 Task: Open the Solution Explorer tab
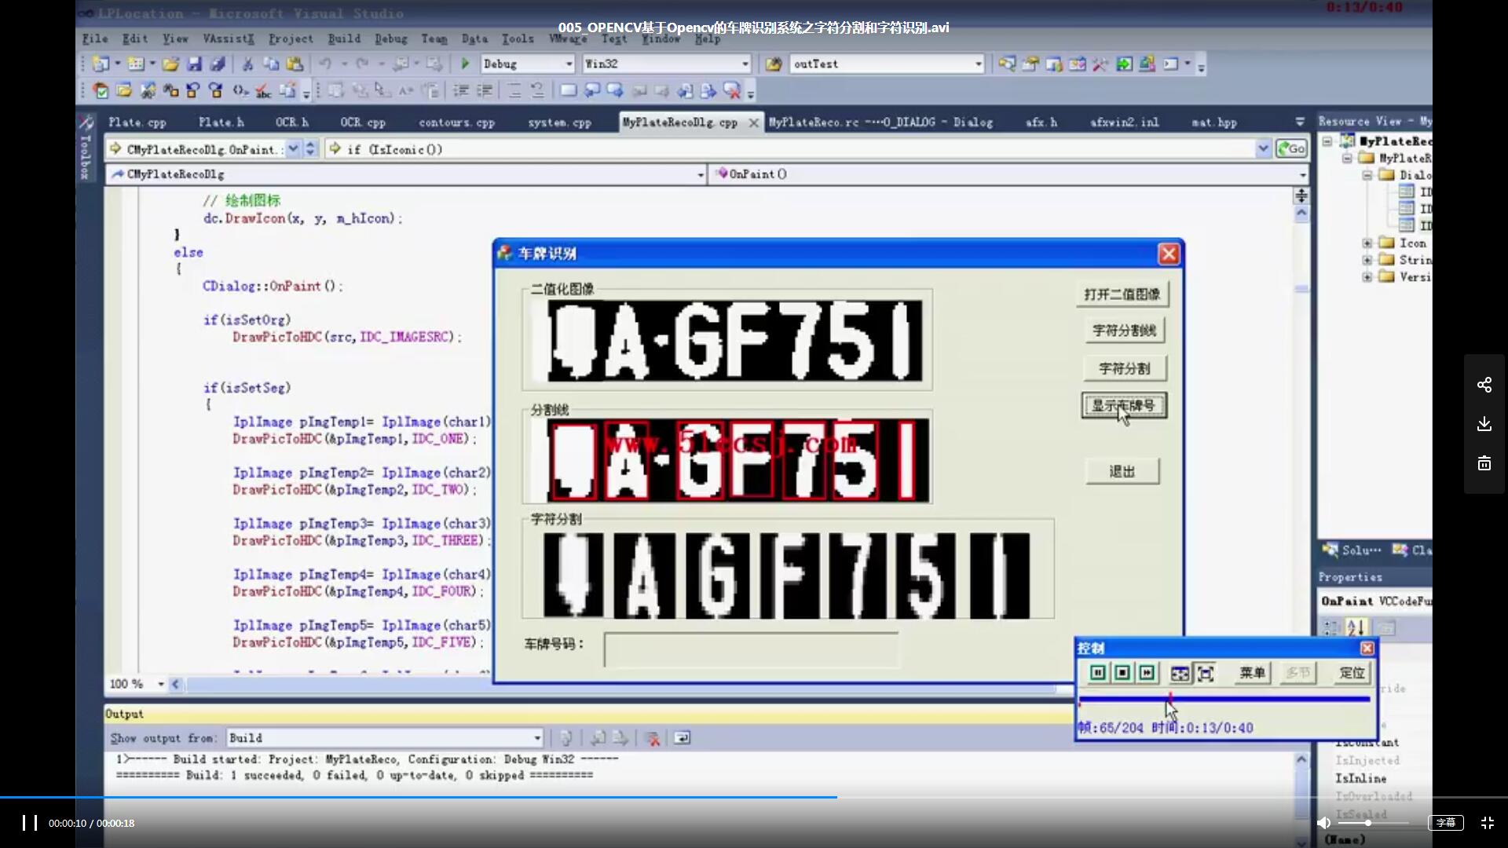click(x=1352, y=550)
